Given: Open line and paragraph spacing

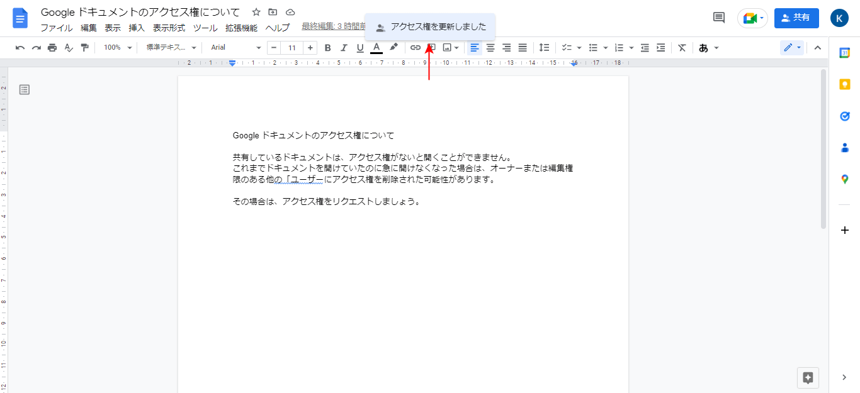Looking at the screenshot, I should coord(545,47).
